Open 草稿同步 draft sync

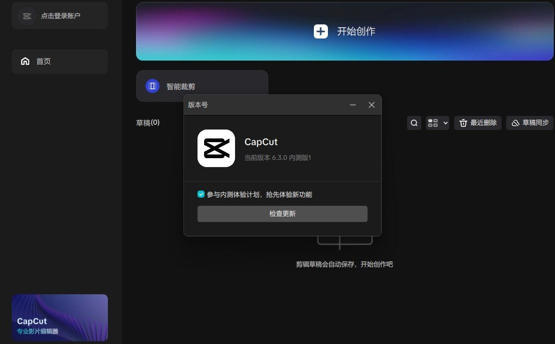(530, 123)
